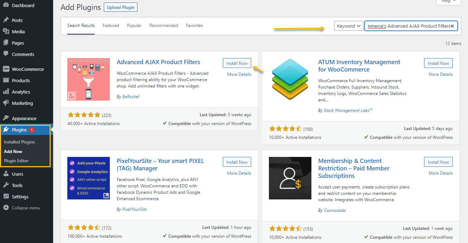This screenshot has width=468, height=243.
Task: View More Details for Advanced AJAX Filters
Action: point(239,74)
